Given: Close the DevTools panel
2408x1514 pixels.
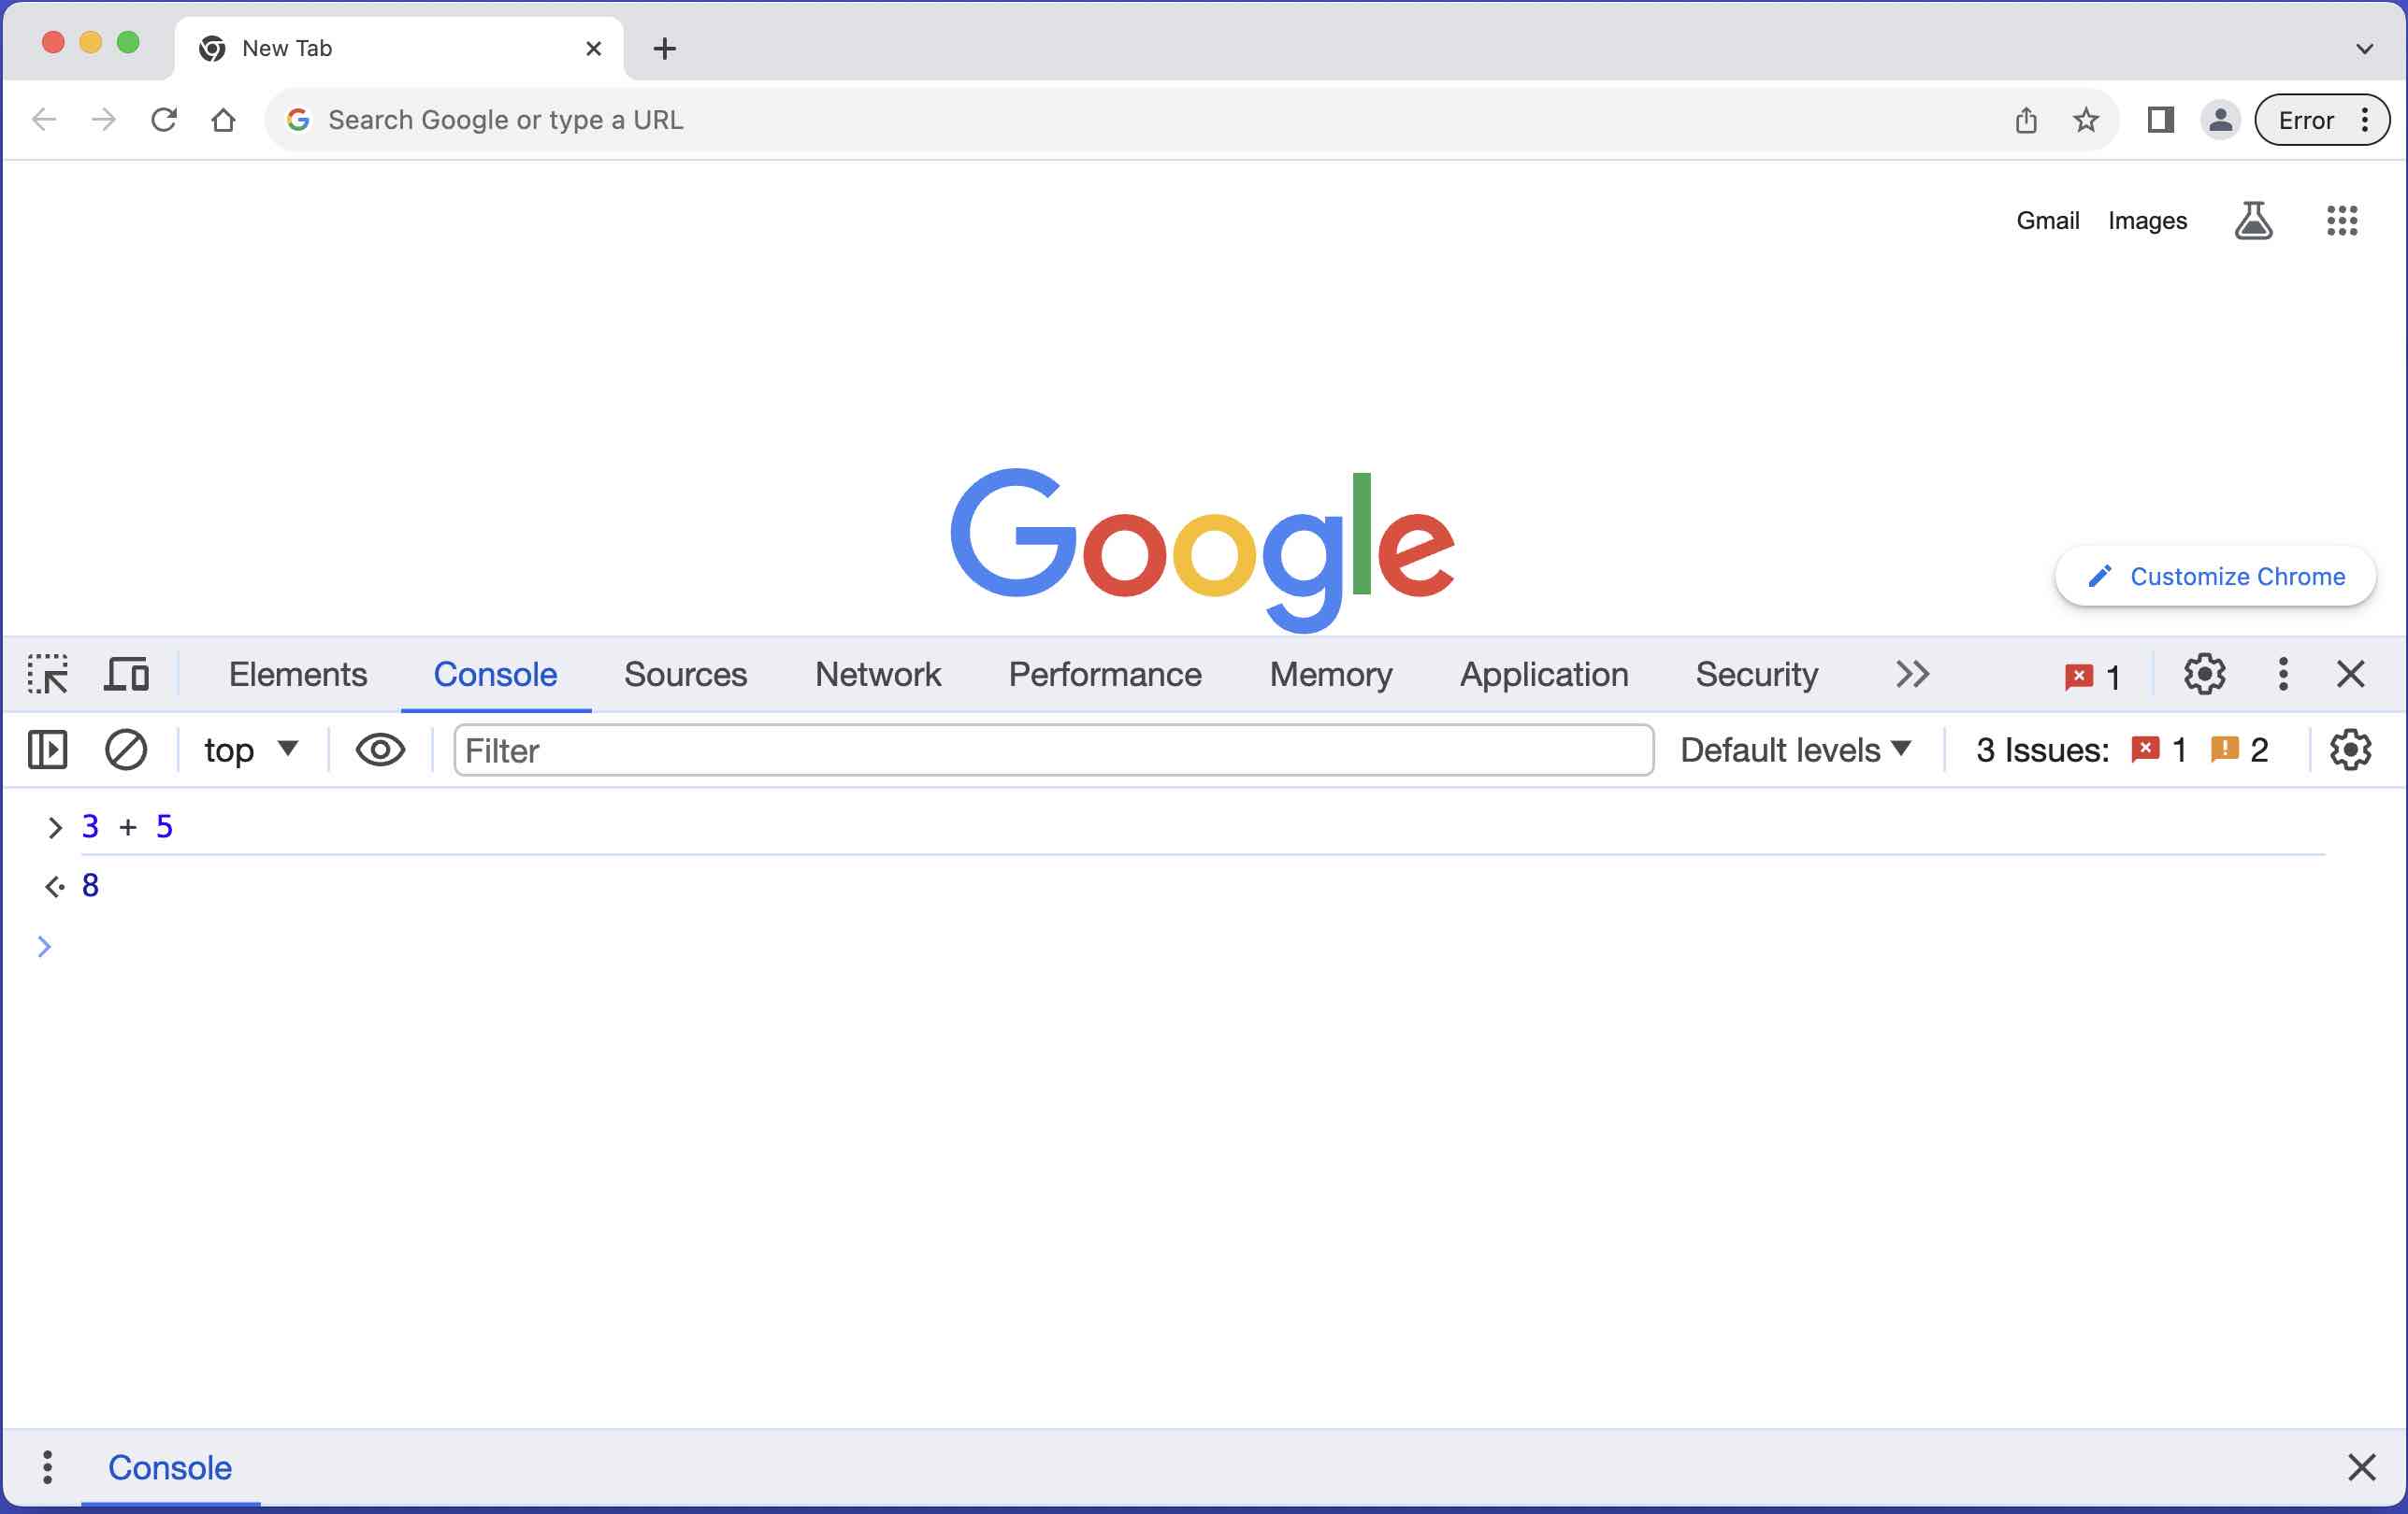Looking at the screenshot, I should pyautogui.click(x=2350, y=675).
